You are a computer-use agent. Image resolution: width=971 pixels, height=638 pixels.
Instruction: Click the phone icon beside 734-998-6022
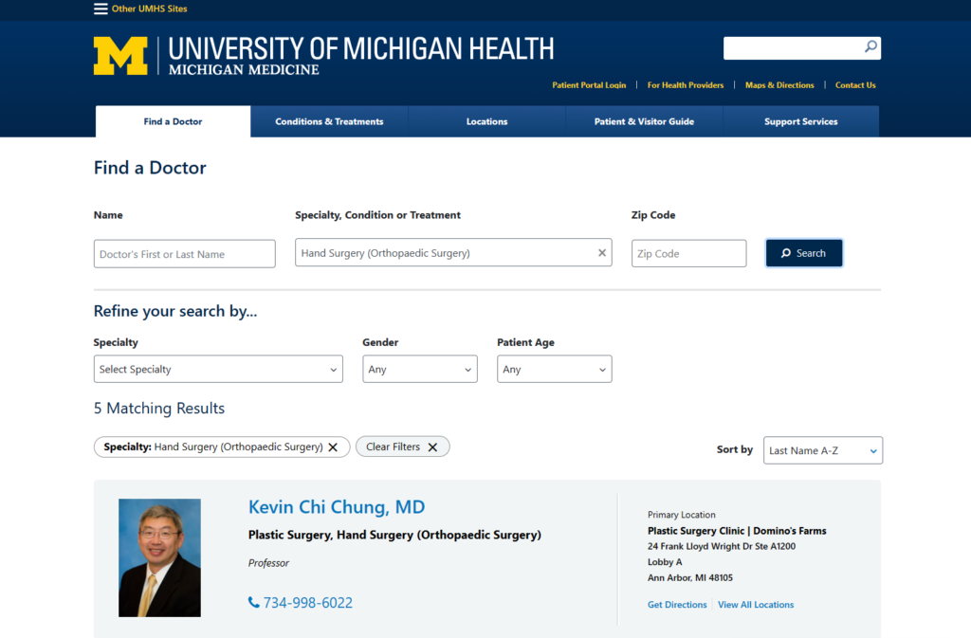[x=254, y=602]
